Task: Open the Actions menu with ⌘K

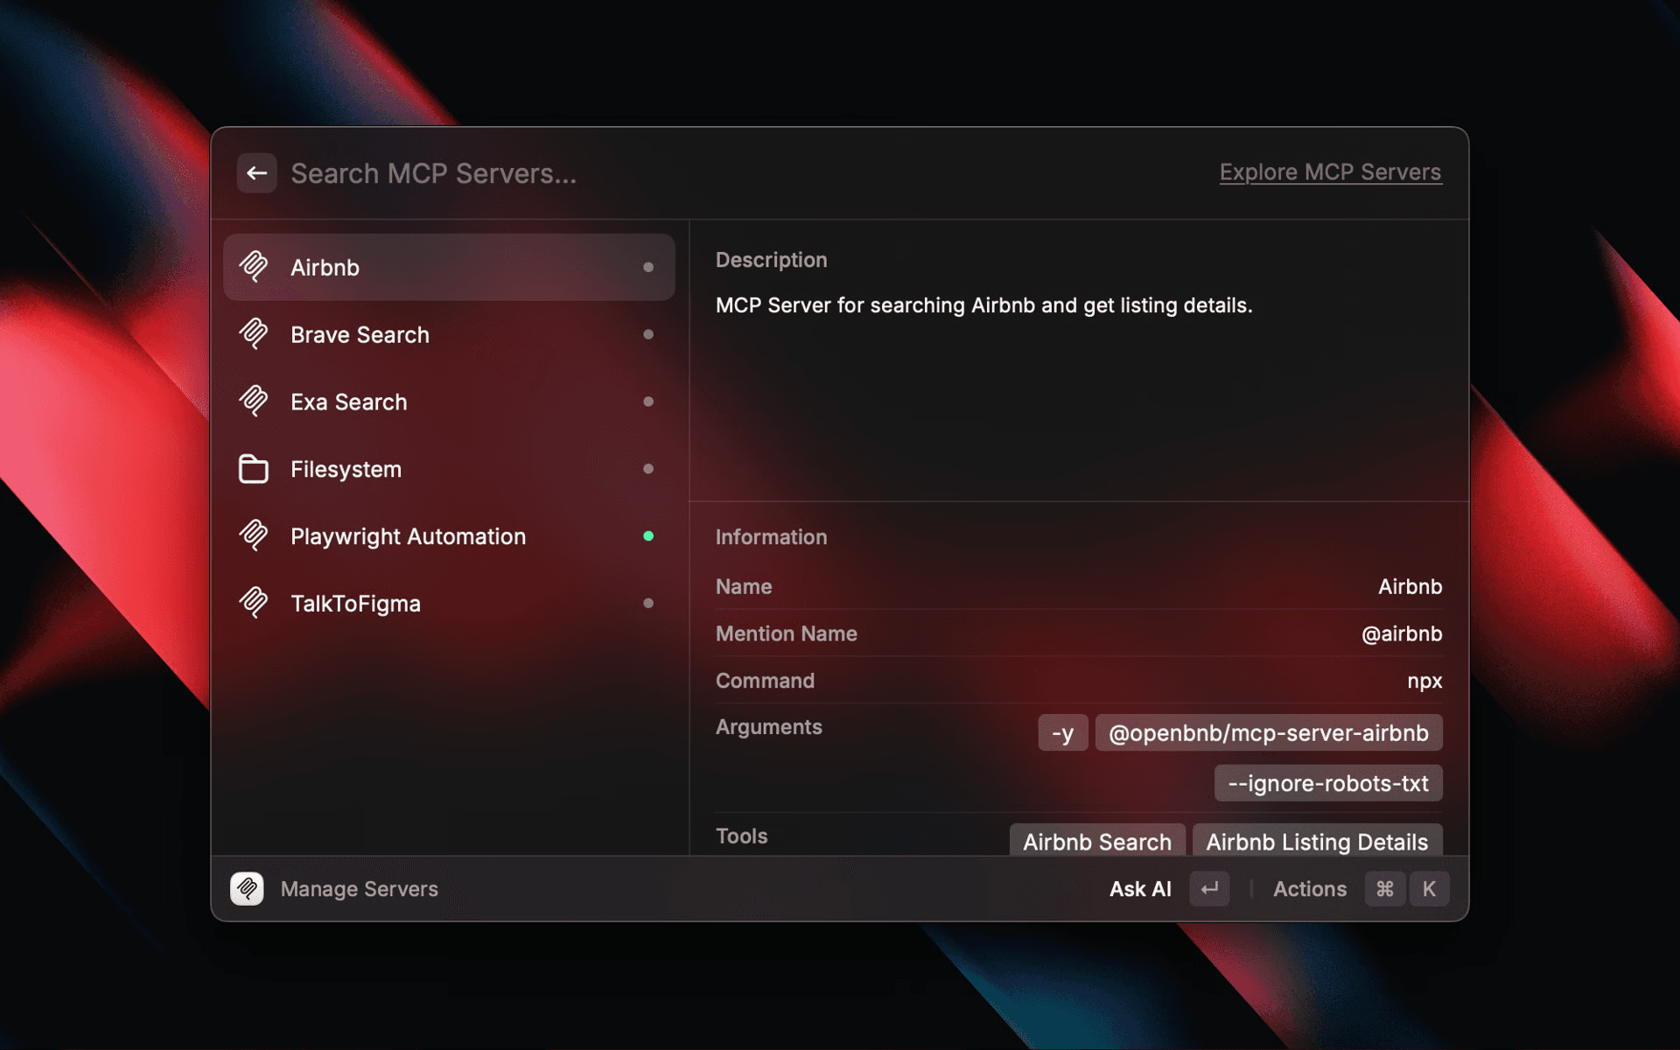Action: [1310, 889]
